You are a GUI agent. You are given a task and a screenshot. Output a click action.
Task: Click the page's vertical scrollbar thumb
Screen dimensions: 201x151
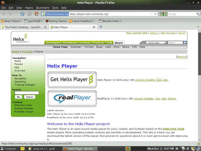click(x=199, y=54)
